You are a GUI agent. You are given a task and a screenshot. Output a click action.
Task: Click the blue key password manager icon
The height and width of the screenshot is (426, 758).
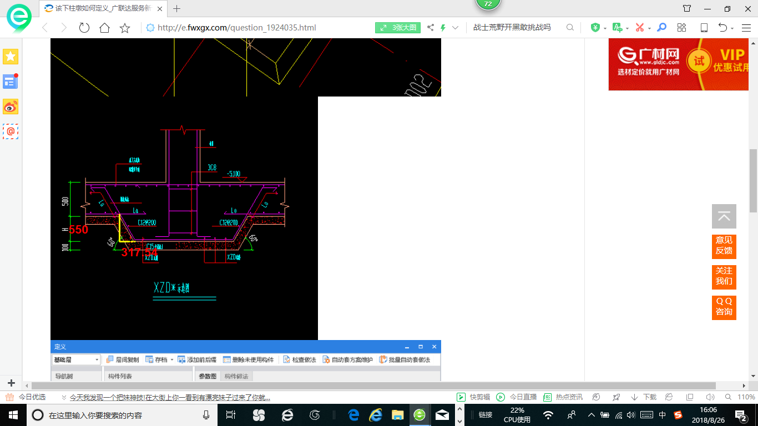point(661,27)
